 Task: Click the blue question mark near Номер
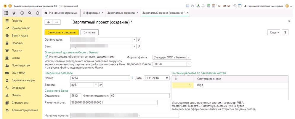point(132,78)
